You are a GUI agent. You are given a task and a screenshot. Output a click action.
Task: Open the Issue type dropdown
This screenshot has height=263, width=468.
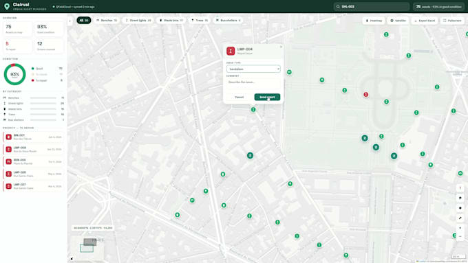253,69
